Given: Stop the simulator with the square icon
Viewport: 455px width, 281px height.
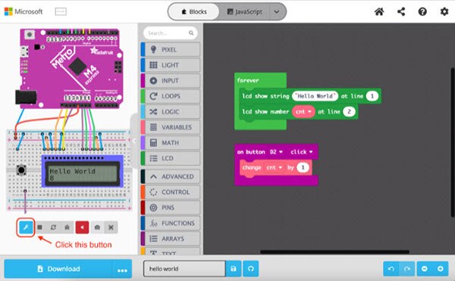Looking at the screenshot, I should pos(39,227).
